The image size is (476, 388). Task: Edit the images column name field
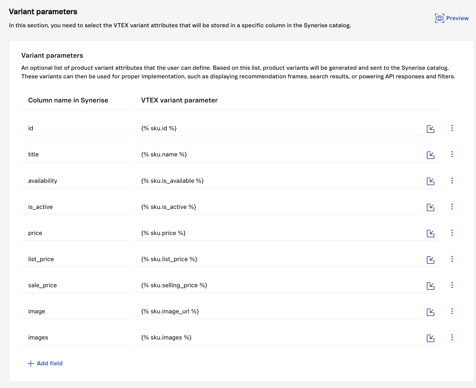click(x=75, y=337)
